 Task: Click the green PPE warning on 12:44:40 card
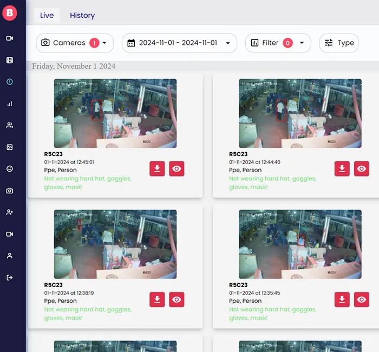tap(273, 183)
